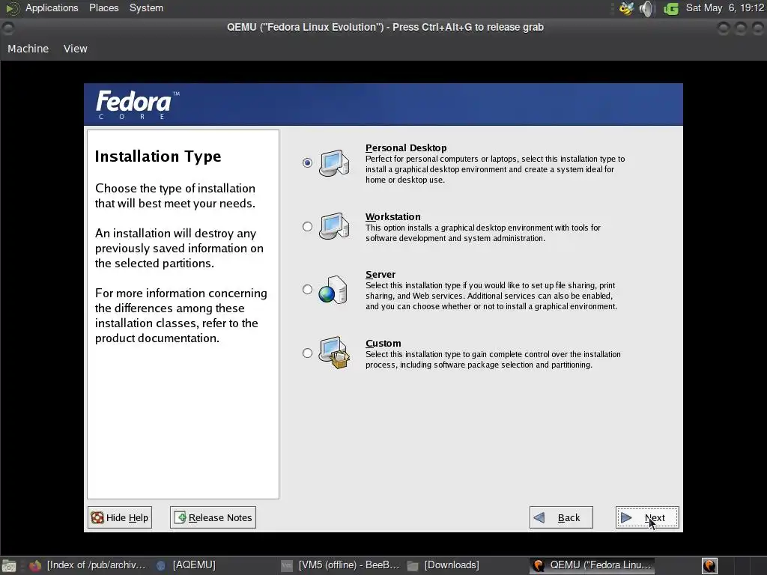Click the show desktop icon in taskbar
The image size is (767, 575).
click(x=9, y=566)
